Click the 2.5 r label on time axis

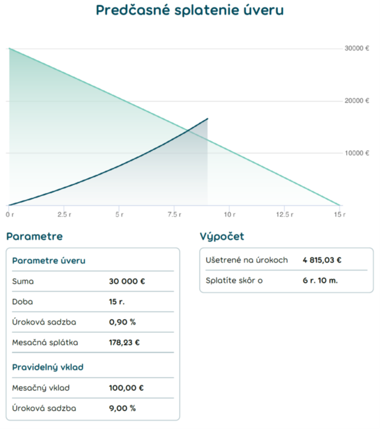pyautogui.click(x=64, y=215)
